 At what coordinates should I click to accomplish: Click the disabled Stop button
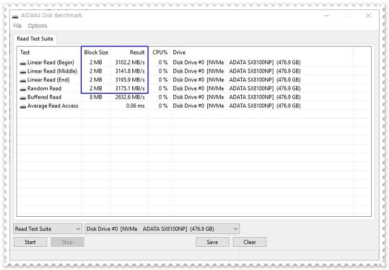click(67, 242)
